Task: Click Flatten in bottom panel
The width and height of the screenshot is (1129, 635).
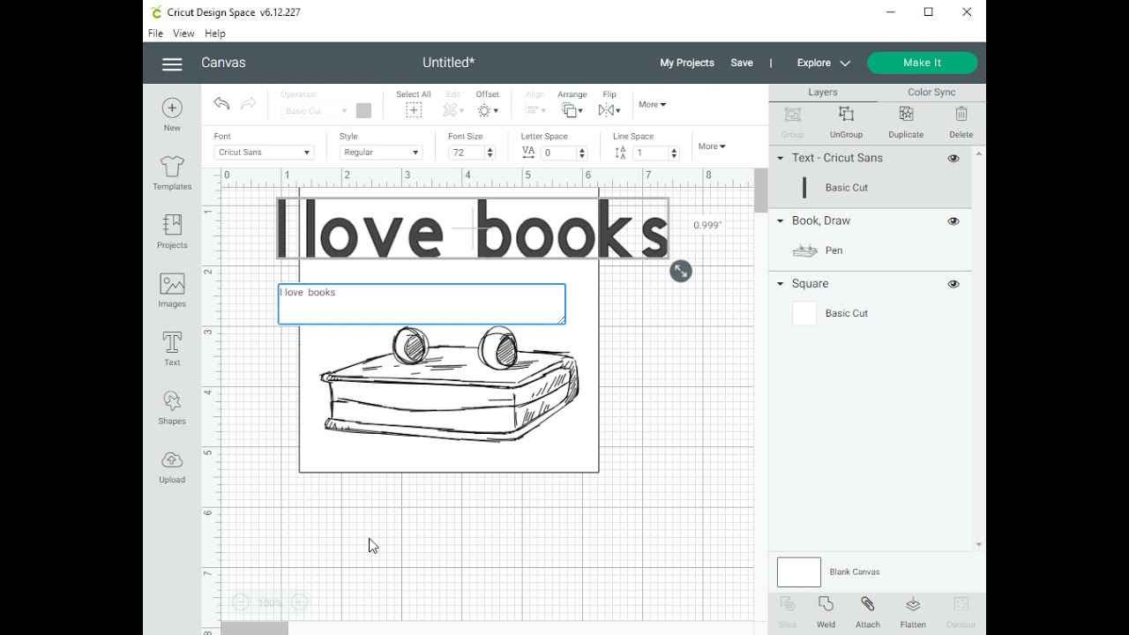Action: [913, 613]
